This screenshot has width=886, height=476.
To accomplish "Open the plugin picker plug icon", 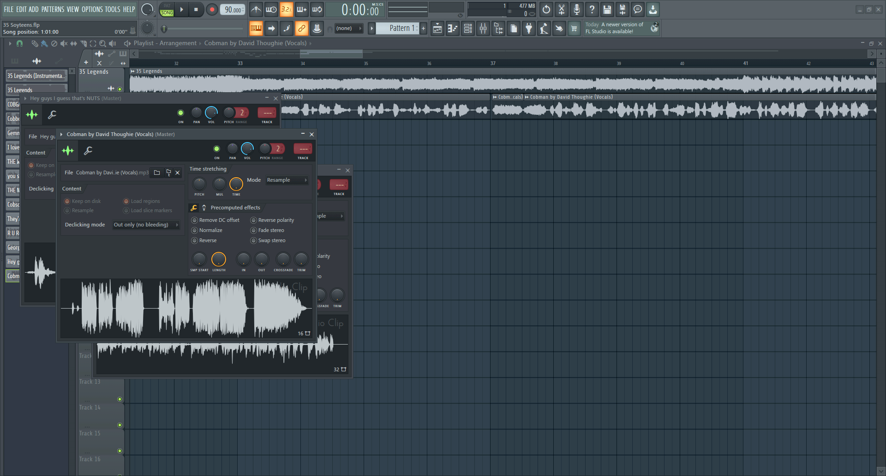I will coord(529,29).
